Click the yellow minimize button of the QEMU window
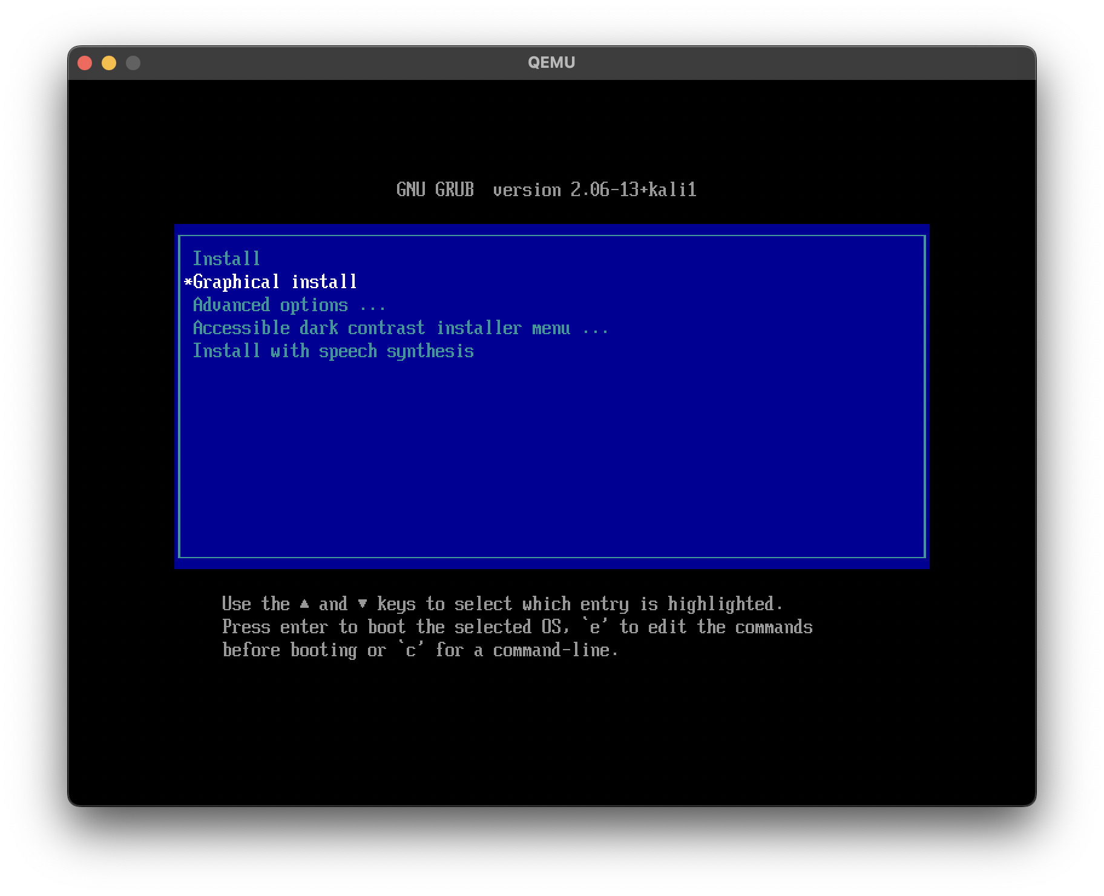Screen dimensions: 1104x896 [109, 63]
